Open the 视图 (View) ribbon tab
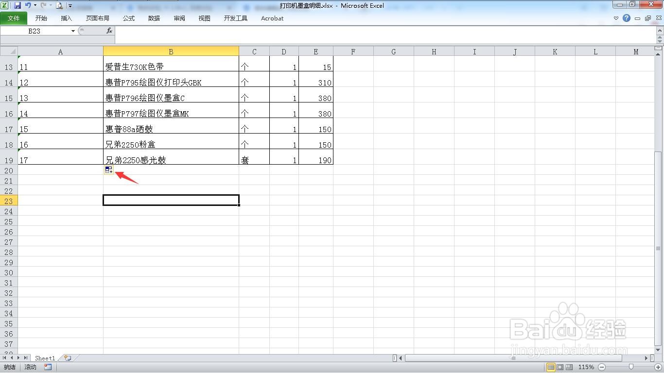This screenshot has width=664, height=373. [x=205, y=18]
